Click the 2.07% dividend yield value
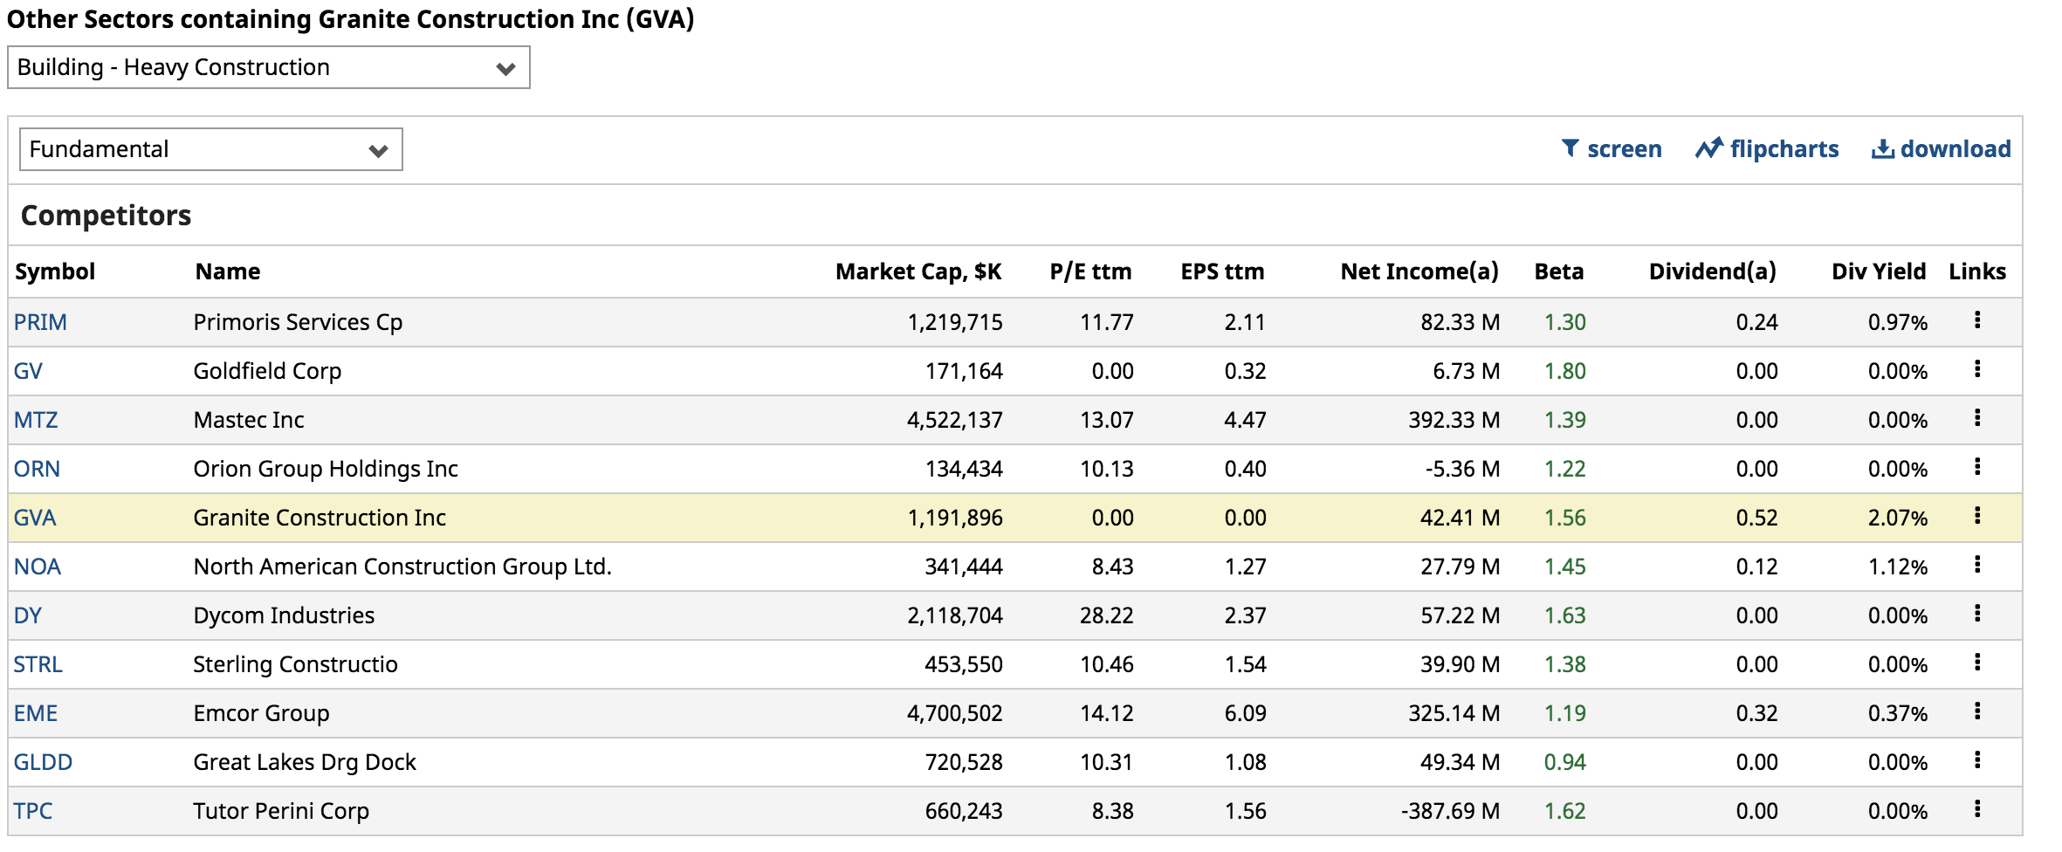The width and height of the screenshot is (2062, 852). (x=1898, y=518)
